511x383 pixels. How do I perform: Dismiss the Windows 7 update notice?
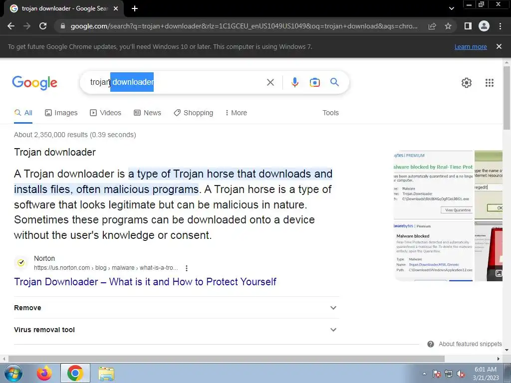tap(499, 46)
